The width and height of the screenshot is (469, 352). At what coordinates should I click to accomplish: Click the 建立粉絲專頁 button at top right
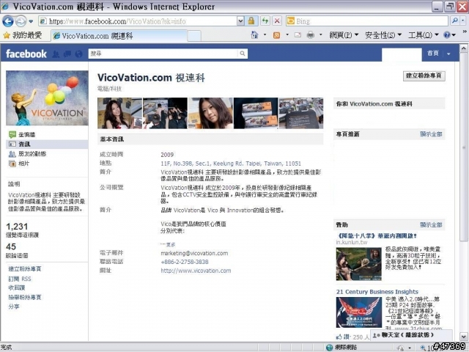click(x=424, y=76)
